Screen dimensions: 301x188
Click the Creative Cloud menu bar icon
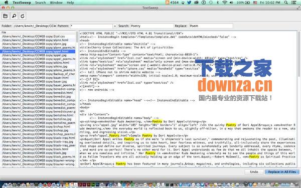(196, 3)
